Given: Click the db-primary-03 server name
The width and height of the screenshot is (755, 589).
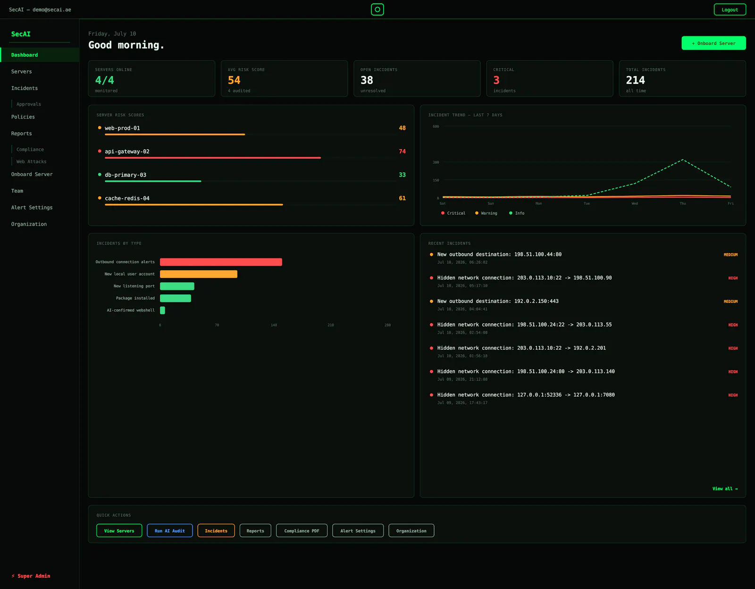Looking at the screenshot, I should point(126,175).
